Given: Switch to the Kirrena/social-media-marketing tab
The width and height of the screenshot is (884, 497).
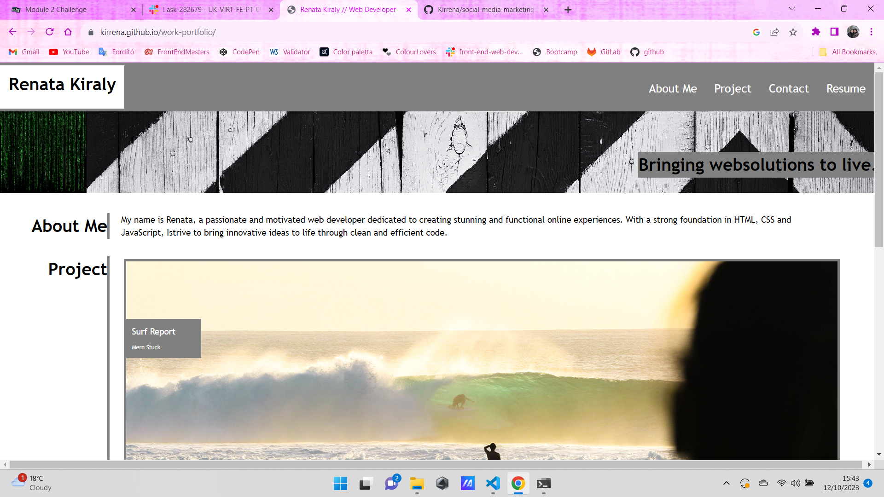Looking at the screenshot, I should point(486,10).
